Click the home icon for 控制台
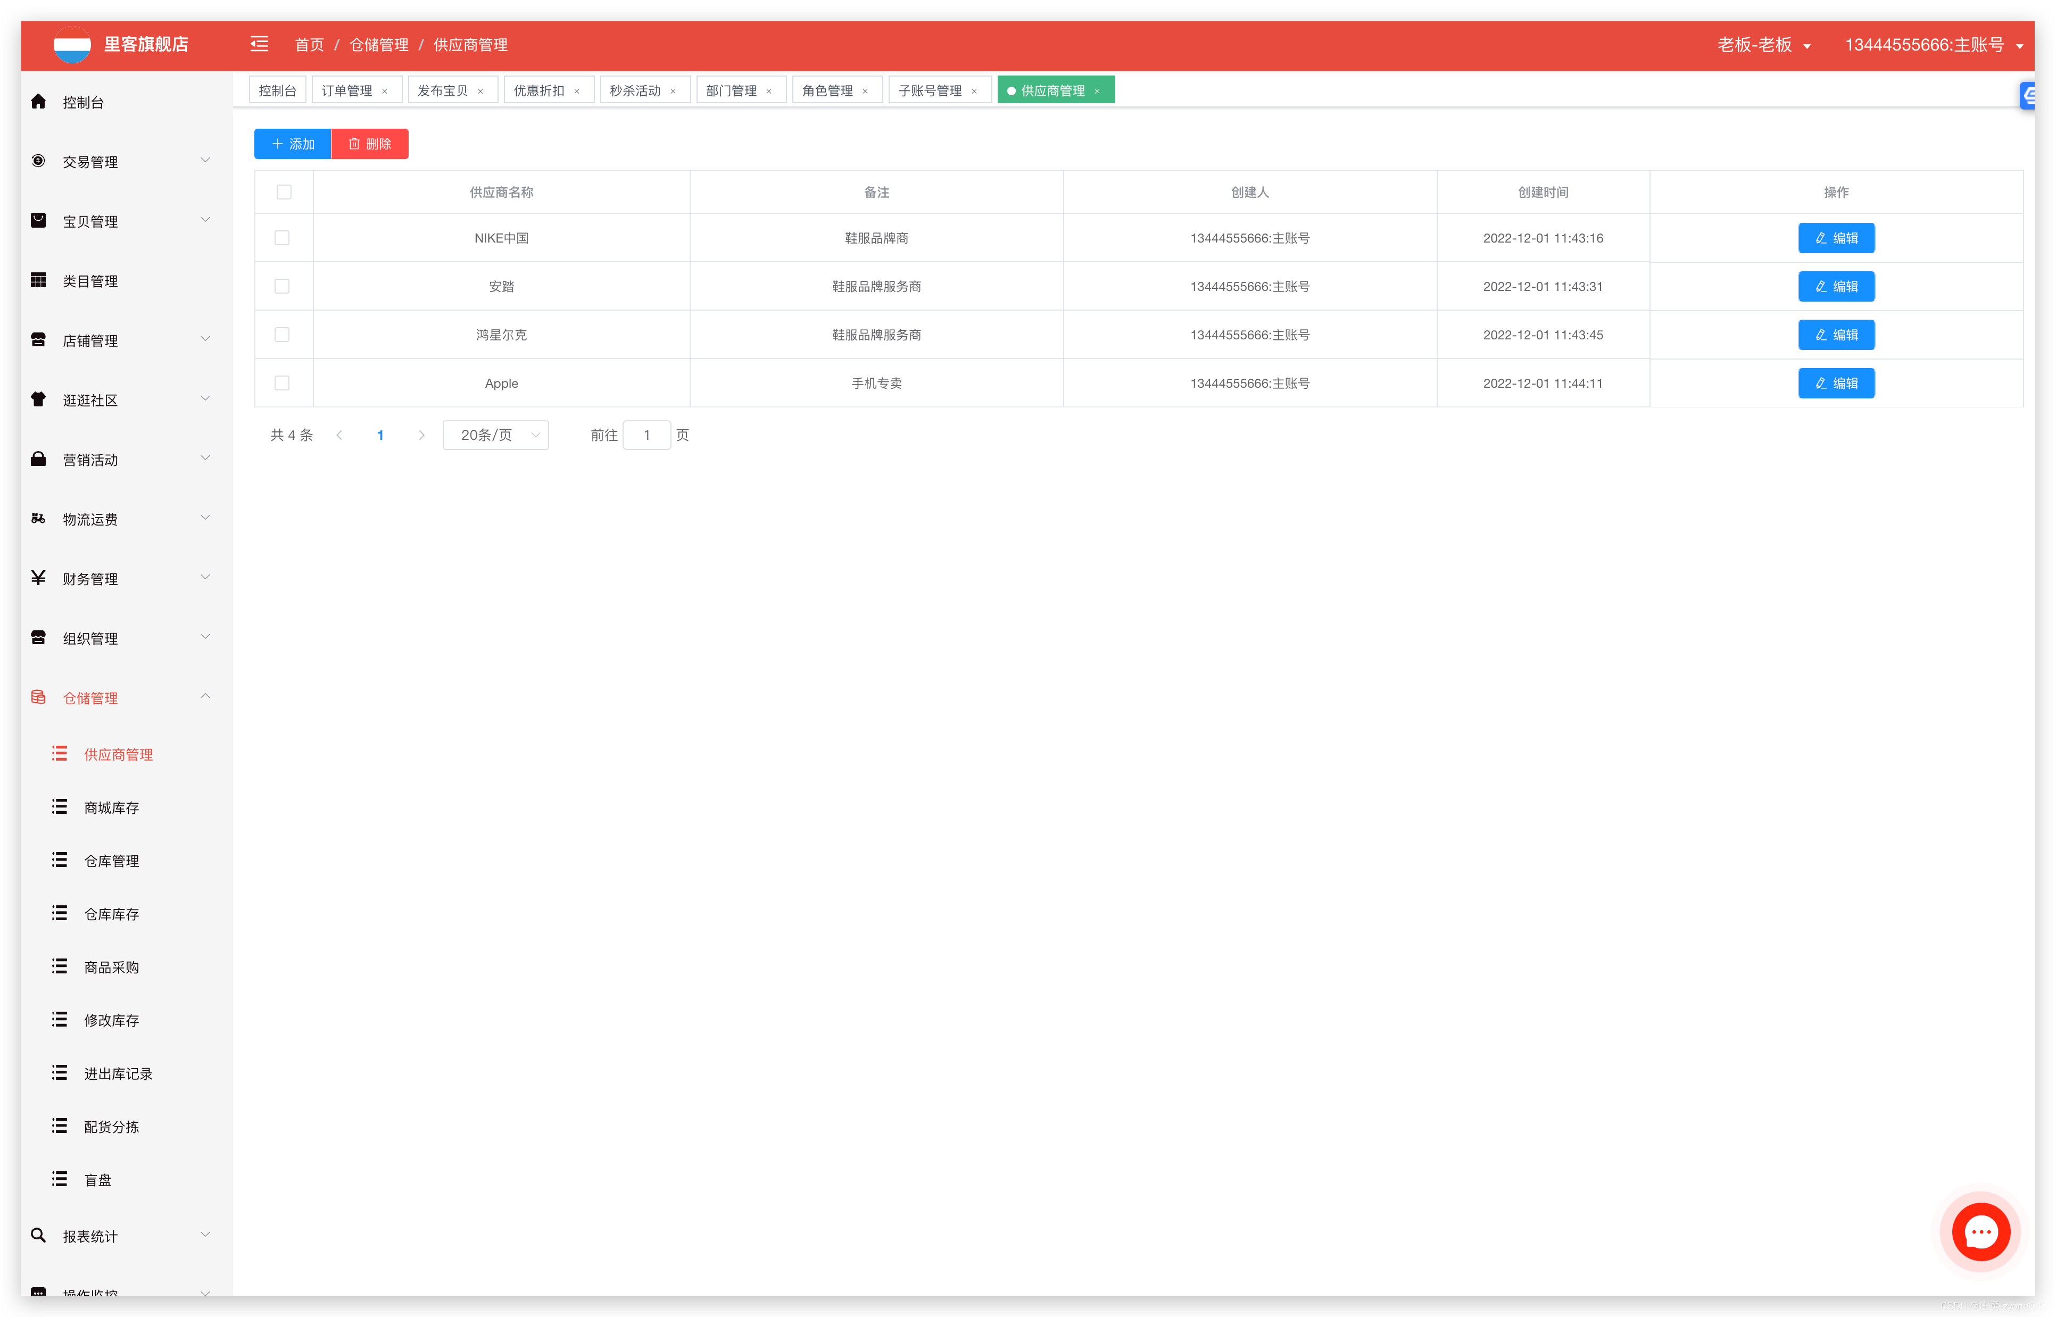The height and width of the screenshot is (1317, 2056). pos(38,102)
